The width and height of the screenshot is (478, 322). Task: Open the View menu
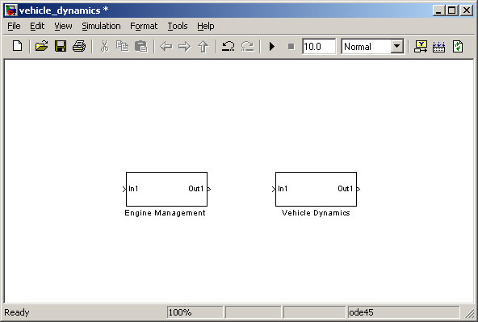click(63, 26)
